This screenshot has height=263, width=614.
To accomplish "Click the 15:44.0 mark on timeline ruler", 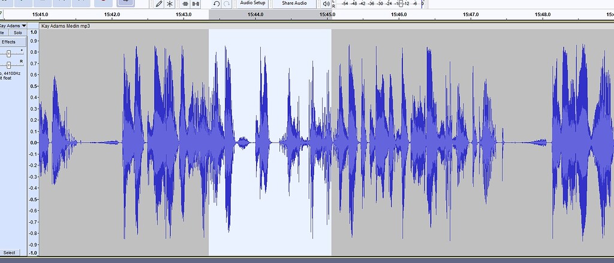I will click(255, 14).
